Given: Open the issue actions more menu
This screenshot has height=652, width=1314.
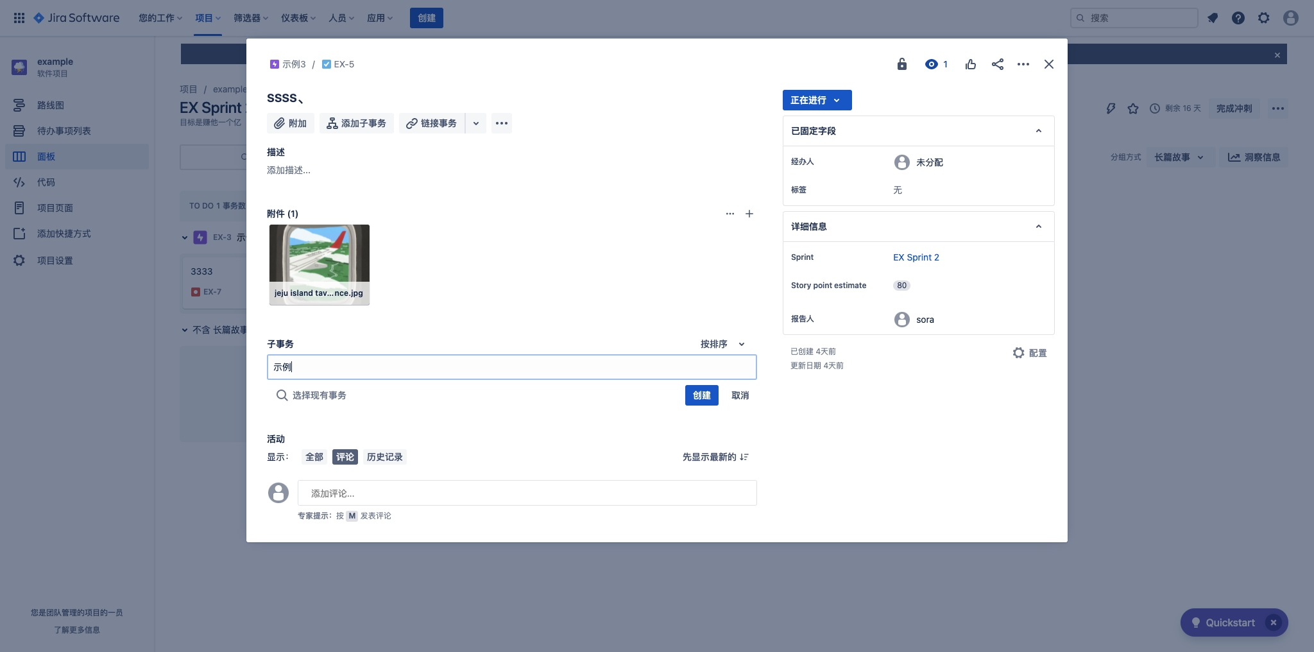Looking at the screenshot, I should [x=1023, y=64].
